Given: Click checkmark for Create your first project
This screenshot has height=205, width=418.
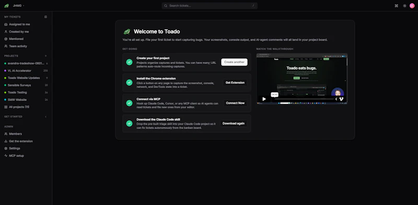Looking at the screenshot, I should [x=129, y=62].
